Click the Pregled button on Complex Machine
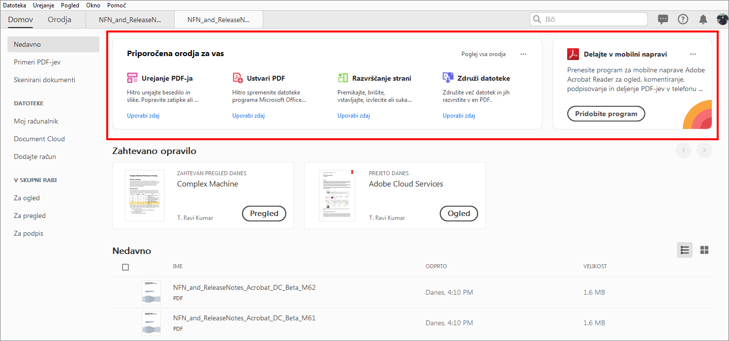 [264, 214]
